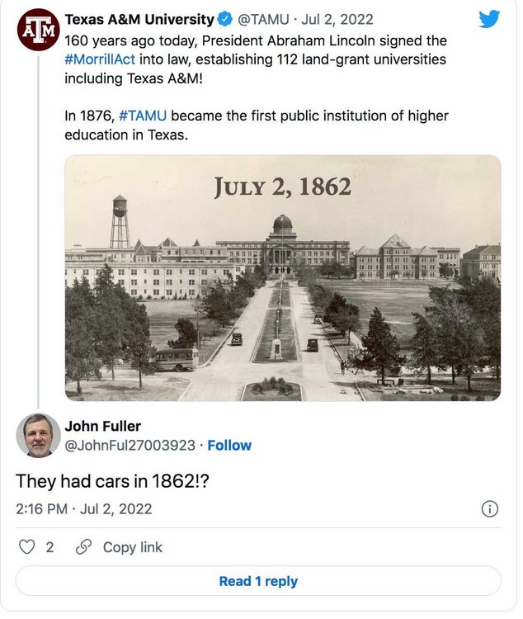Image resolution: width=523 pixels, height=619 pixels.
Task: Click the Copy link text
Action: (132, 546)
